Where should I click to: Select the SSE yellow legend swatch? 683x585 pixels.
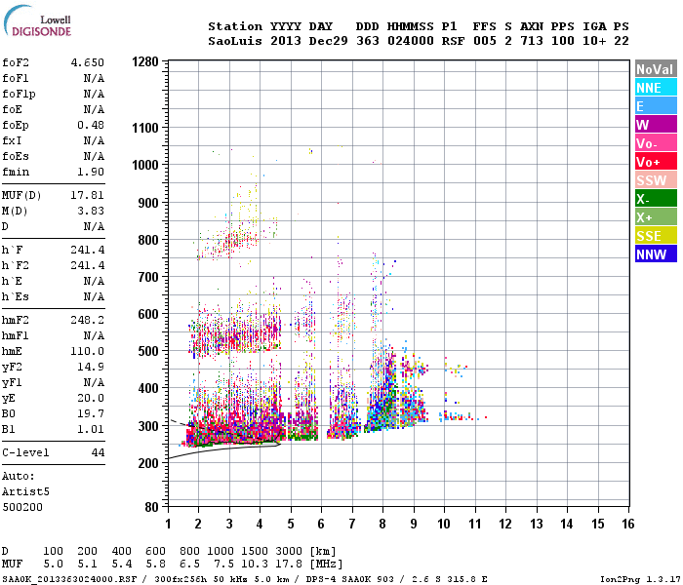656,236
